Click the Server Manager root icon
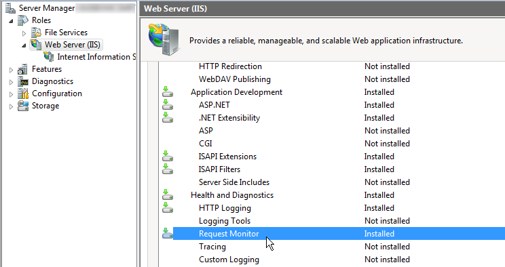The height and width of the screenshot is (267, 505). click(x=11, y=8)
